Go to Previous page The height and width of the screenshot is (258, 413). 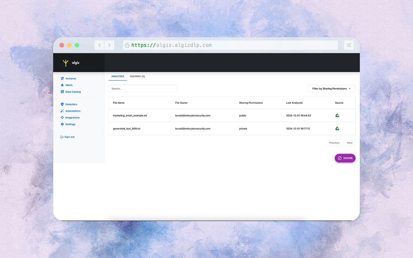pyautogui.click(x=334, y=143)
